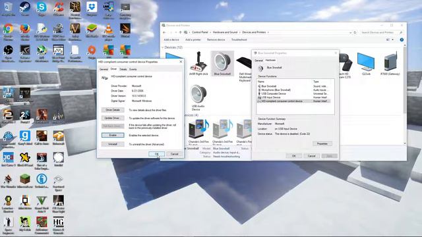Open the Just Cause 3 shortcut

[x=8, y=159]
